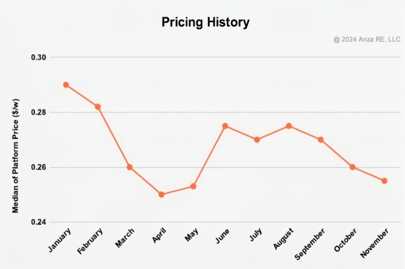Click the November data point marker
This screenshot has height=269, width=405.
pyautogui.click(x=384, y=181)
